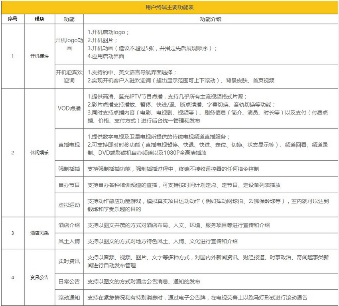The height and width of the screenshot is (306, 339).
Task: Click the 休闲娱乐 module cell
Action: [39, 153]
